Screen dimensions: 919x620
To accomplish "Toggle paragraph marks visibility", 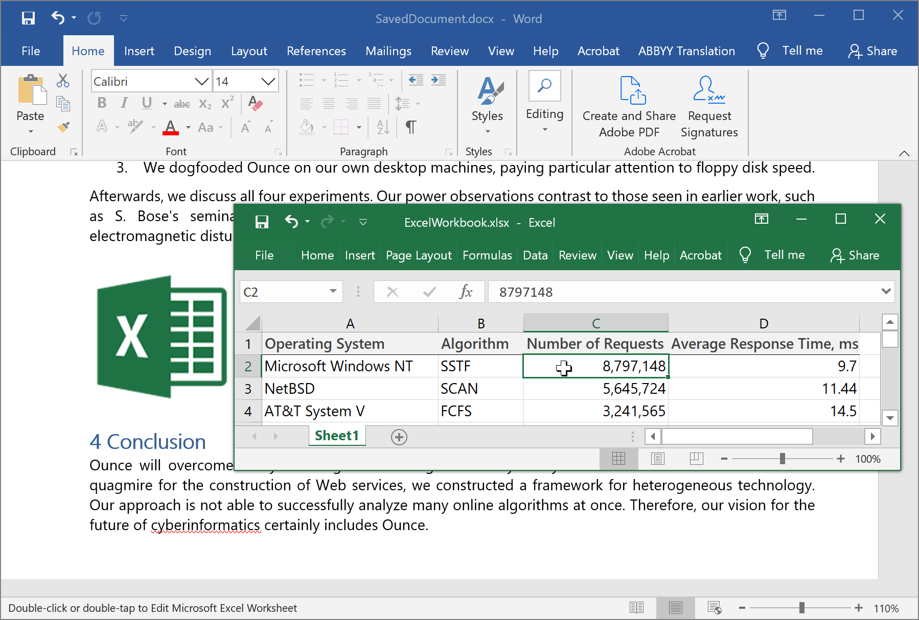I will pos(411,127).
